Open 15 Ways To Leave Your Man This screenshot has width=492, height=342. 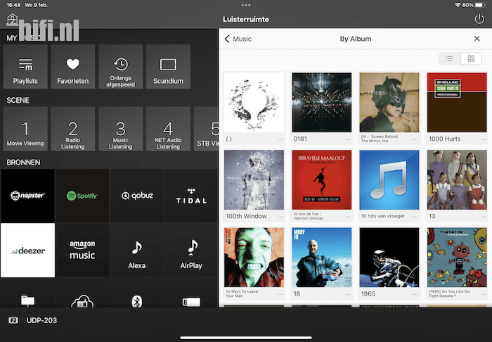point(254,258)
